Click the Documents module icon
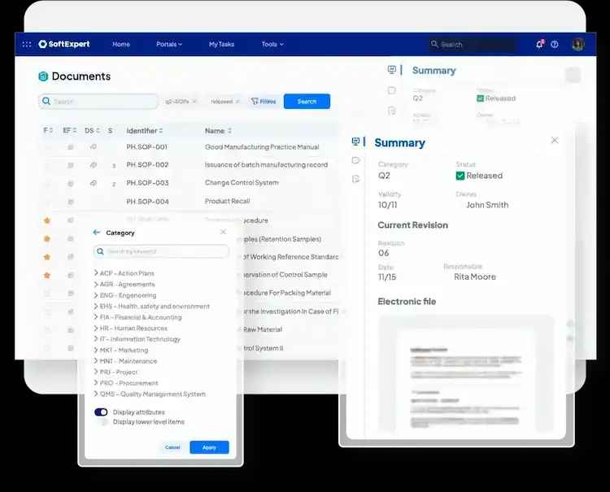Screen dimensions: 610x492 (43, 76)
